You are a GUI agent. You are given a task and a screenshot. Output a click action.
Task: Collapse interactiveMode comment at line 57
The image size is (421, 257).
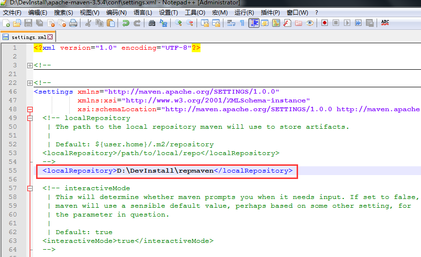[30, 188]
